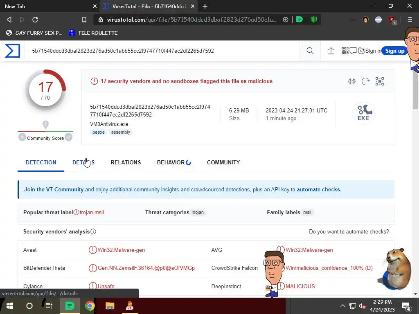Bookmark this page with the bookmark icon
The width and height of the screenshot is (419, 314).
point(84,20)
